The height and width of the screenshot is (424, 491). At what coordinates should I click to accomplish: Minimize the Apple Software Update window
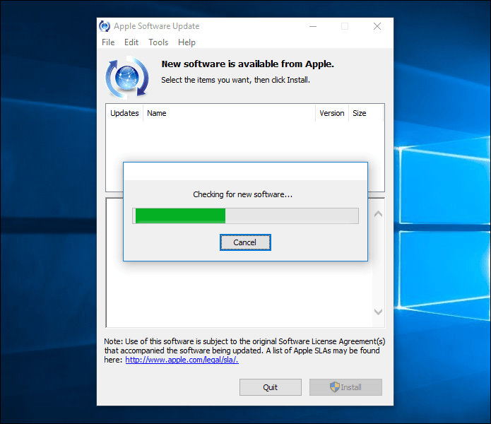(313, 26)
